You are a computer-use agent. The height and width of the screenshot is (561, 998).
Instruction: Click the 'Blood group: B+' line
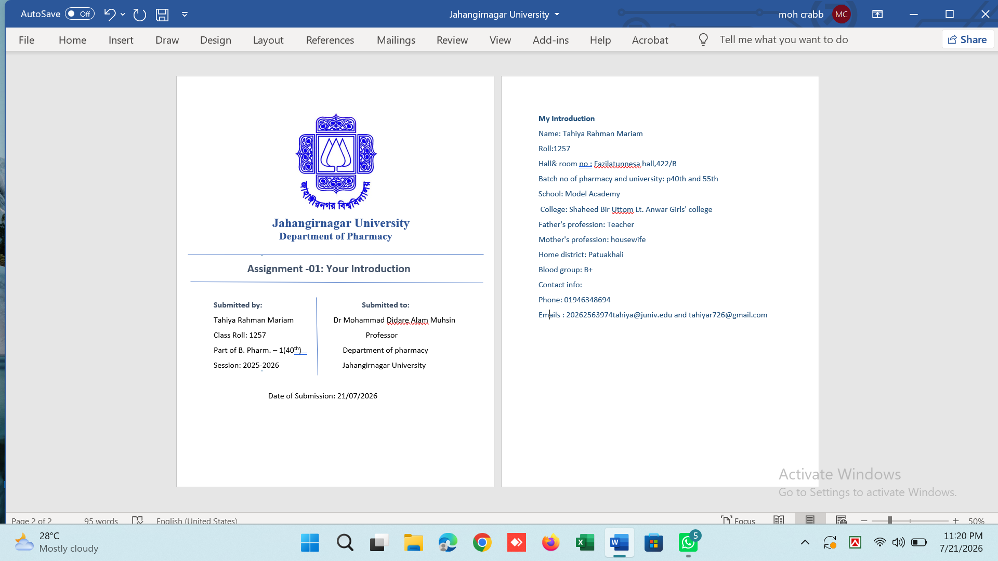pos(566,270)
